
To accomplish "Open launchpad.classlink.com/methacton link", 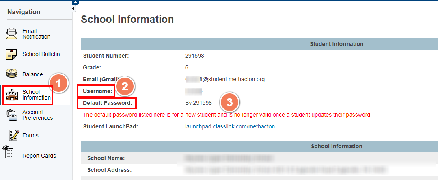I will 230,127.
